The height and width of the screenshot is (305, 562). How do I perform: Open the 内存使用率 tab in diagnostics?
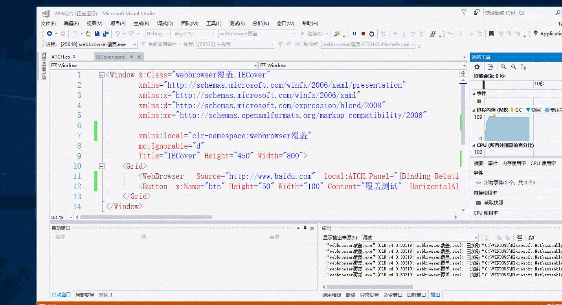[x=514, y=164]
